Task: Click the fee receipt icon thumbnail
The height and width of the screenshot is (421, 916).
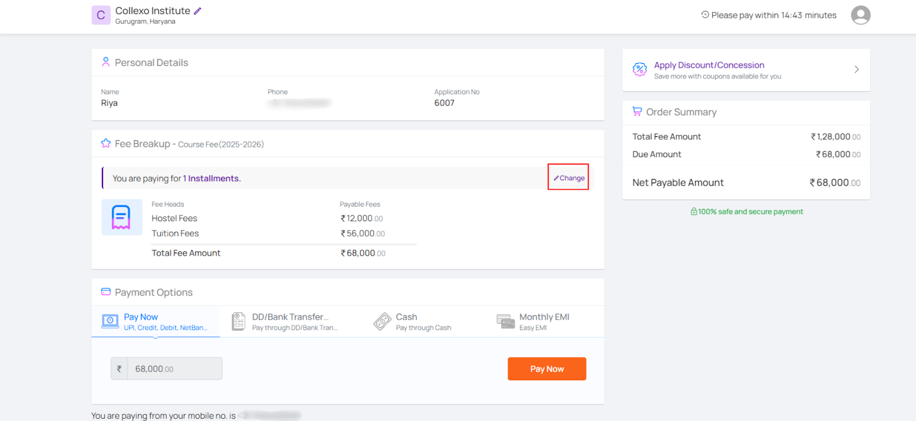Action: coord(121,217)
